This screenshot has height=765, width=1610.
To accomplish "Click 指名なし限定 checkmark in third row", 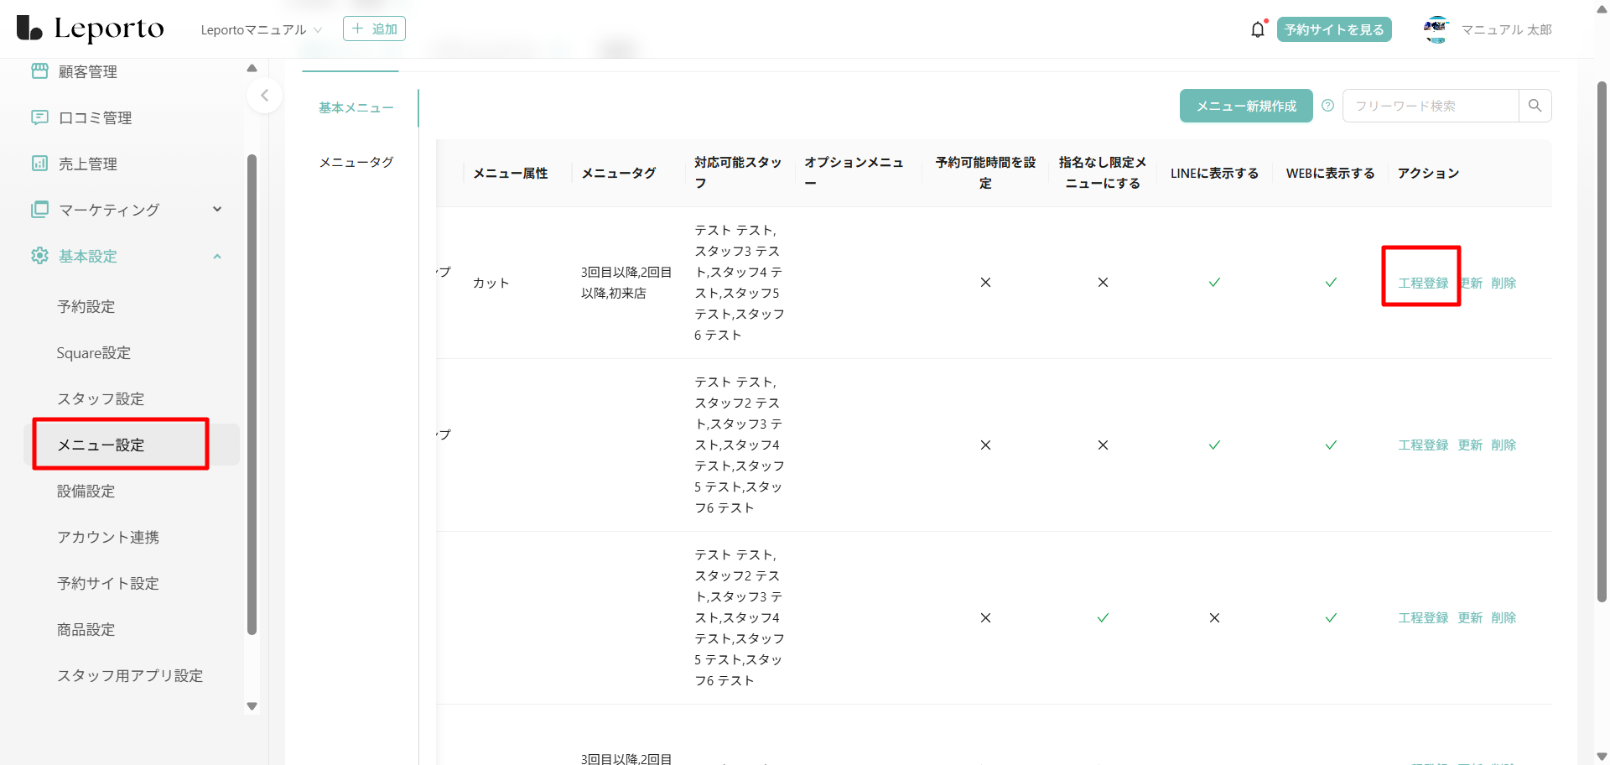I will coord(1103,617).
